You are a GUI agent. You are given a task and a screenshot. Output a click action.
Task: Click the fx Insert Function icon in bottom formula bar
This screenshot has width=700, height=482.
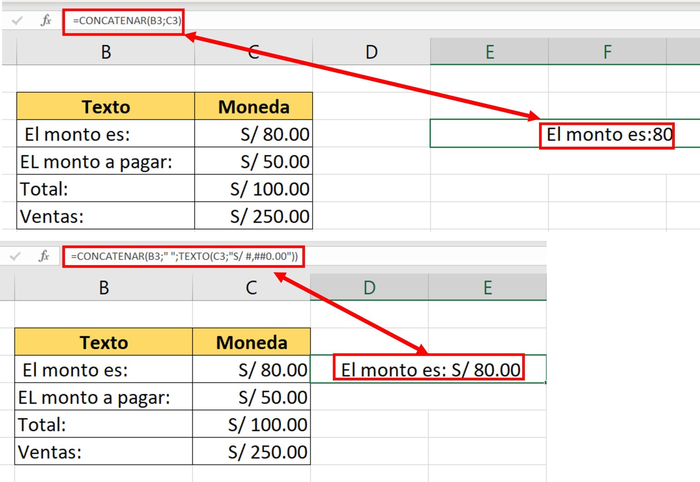44,256
